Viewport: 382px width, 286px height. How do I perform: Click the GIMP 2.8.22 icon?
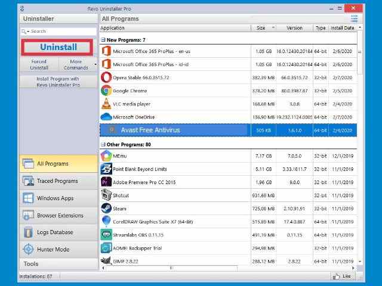106,261
